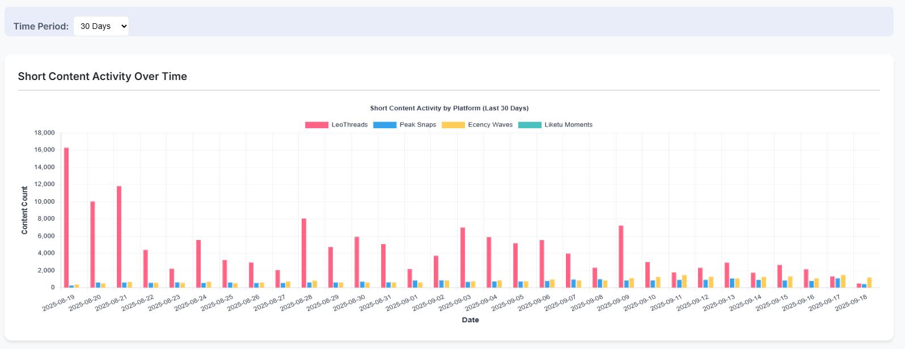Toggle LeoThreads series via legend label
This screenshot has height=349, width=905.
click(349, 125)
